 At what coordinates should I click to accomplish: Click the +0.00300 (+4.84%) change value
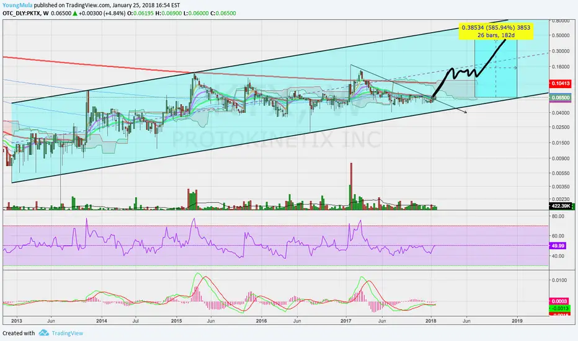(x=101, y=13)
